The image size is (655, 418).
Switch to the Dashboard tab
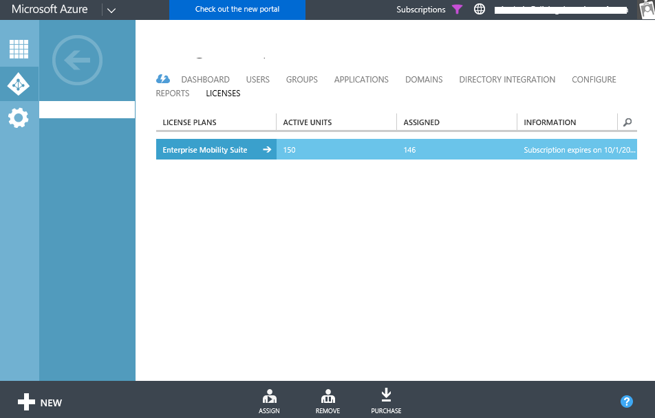(x=205, y=79)
